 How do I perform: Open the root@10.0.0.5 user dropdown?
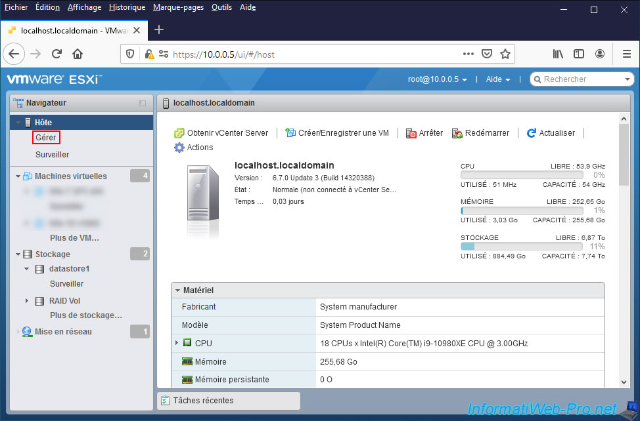click(x=437, y=79)
